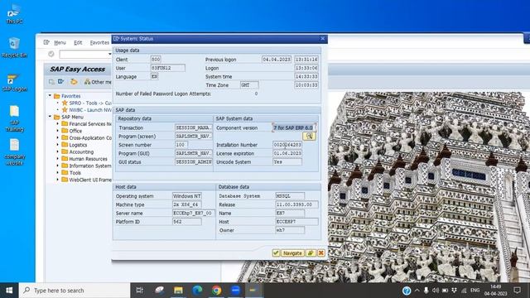Expand the Logistics folder
This screenshot has height=298, width=530.
coord(57,145)
